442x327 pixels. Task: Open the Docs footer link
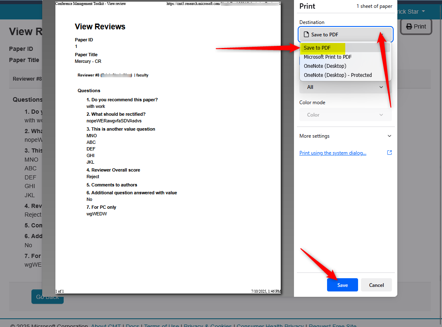point(132,325)
